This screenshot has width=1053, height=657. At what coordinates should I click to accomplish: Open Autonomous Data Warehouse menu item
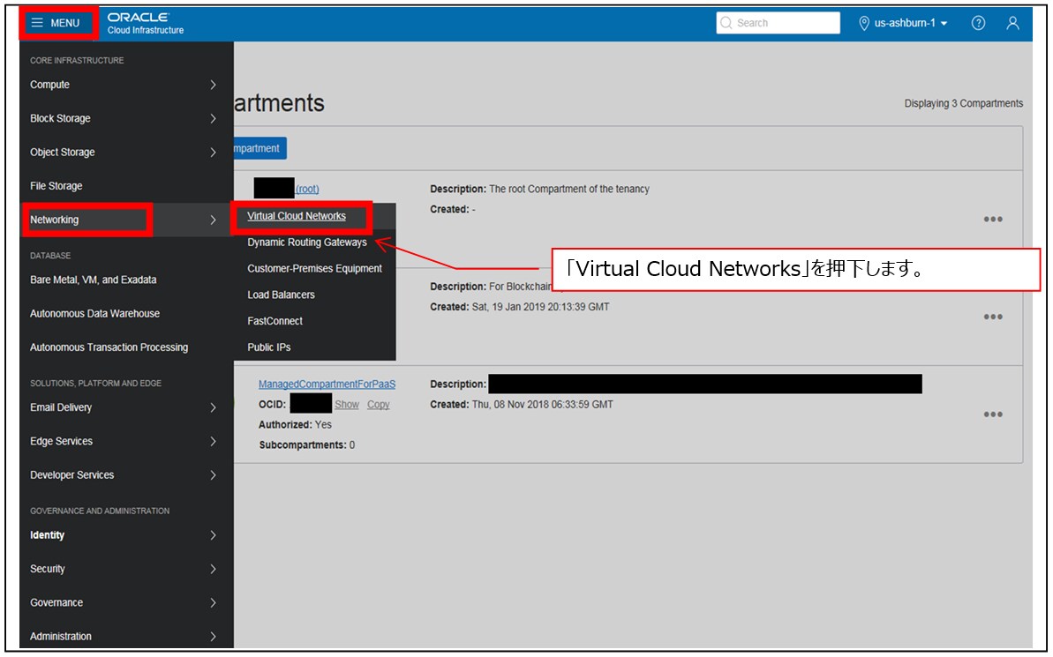(x=94, y=313)
